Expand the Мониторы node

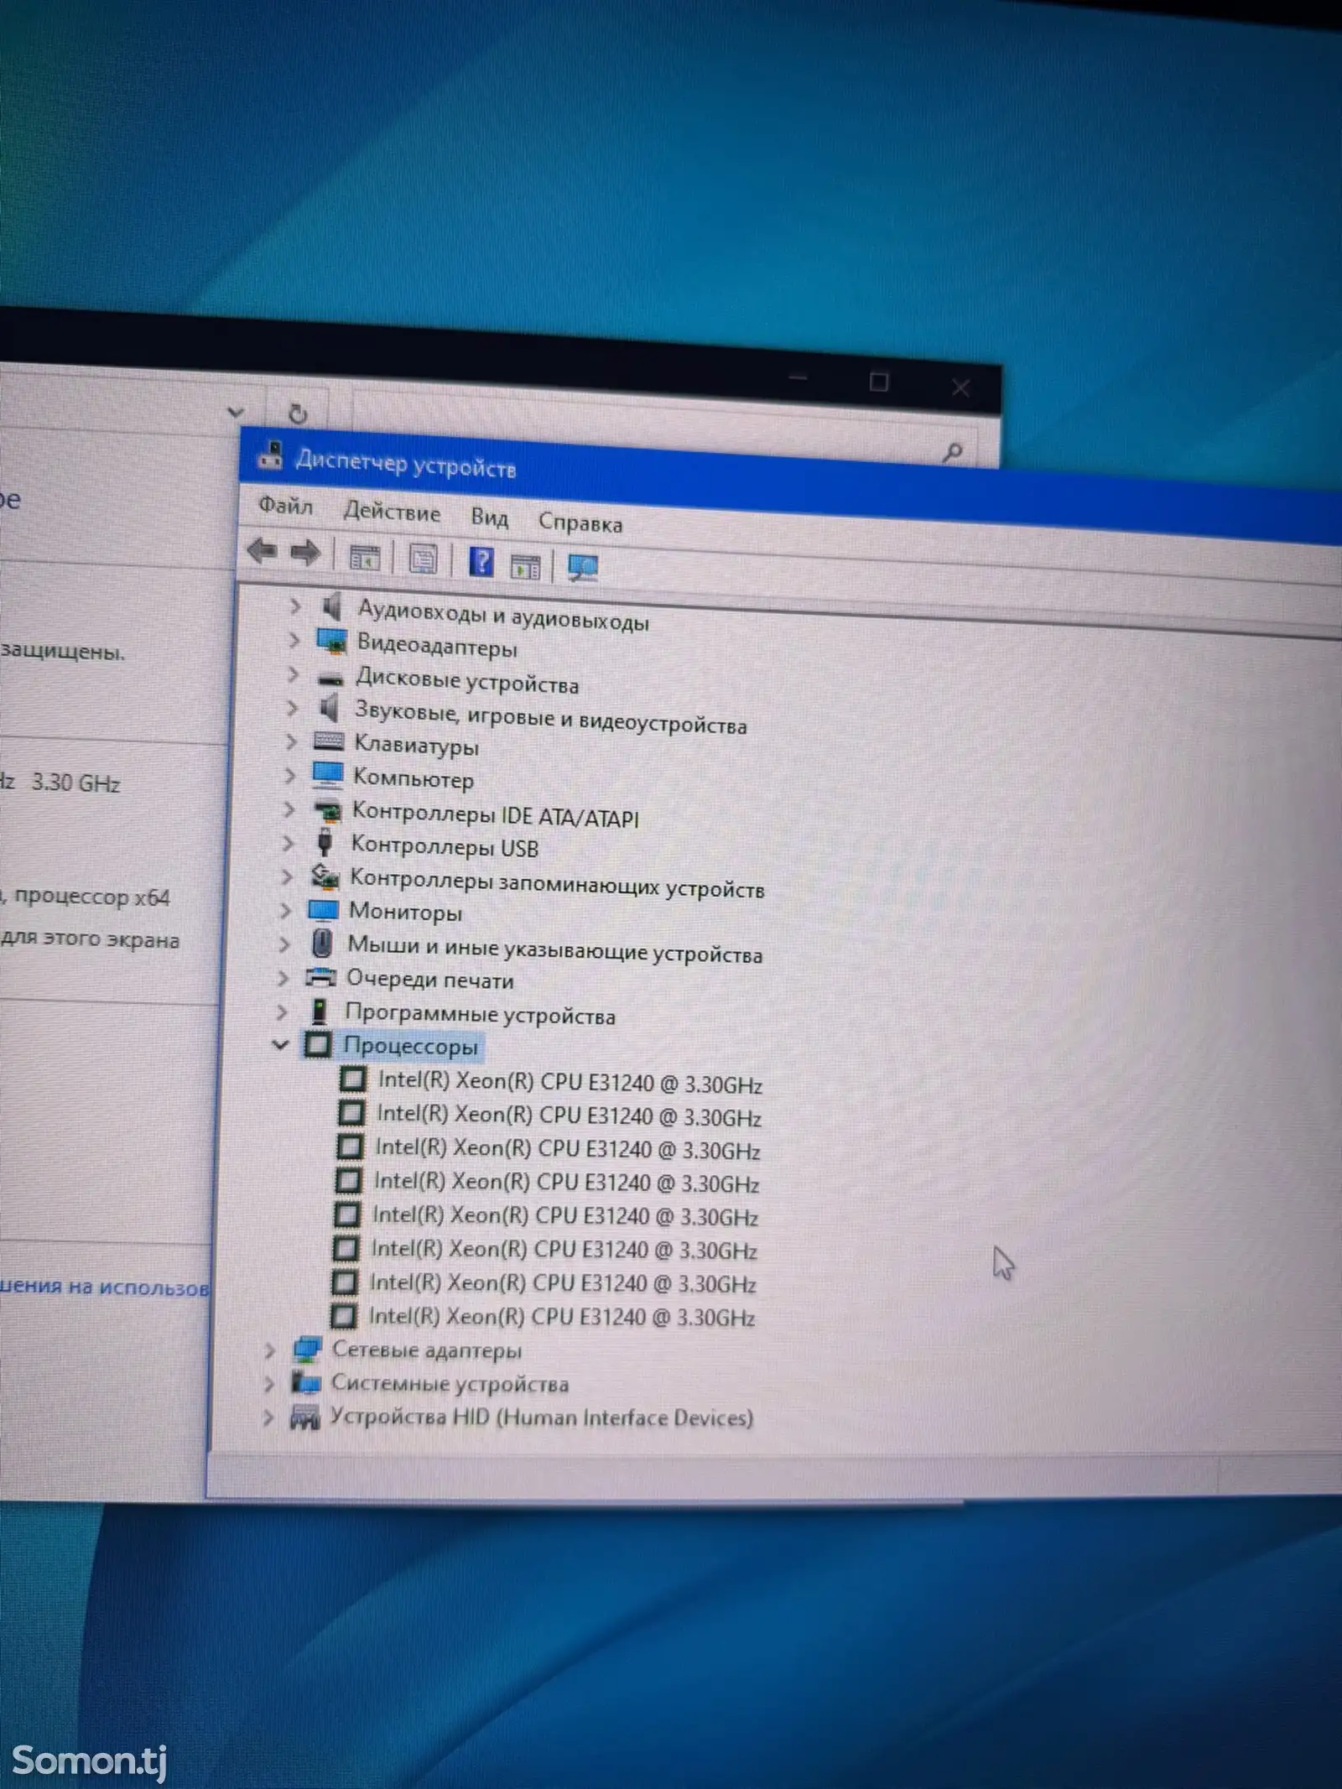(x=285, y=910)
